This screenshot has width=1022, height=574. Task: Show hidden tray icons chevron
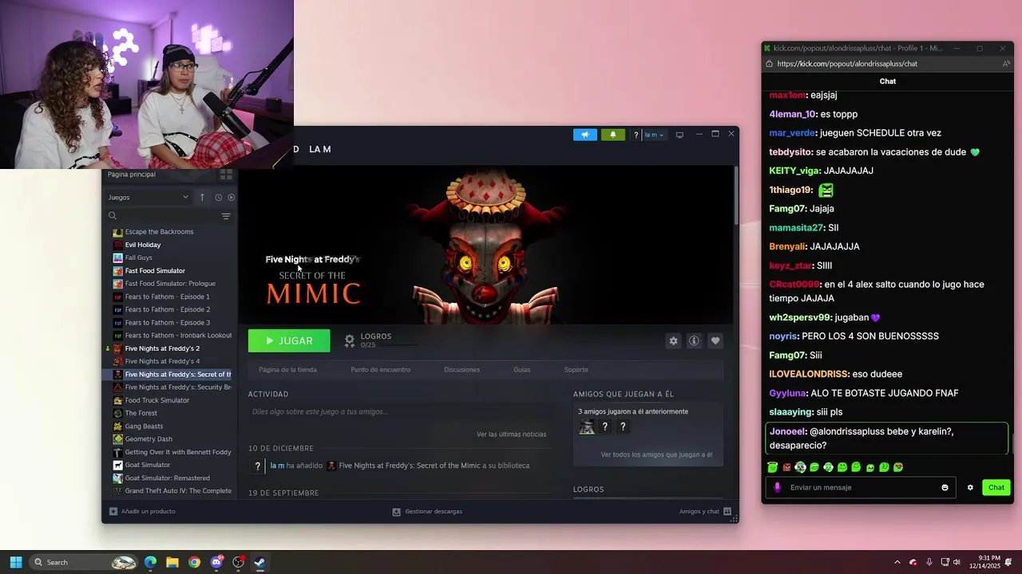point(897,562)
